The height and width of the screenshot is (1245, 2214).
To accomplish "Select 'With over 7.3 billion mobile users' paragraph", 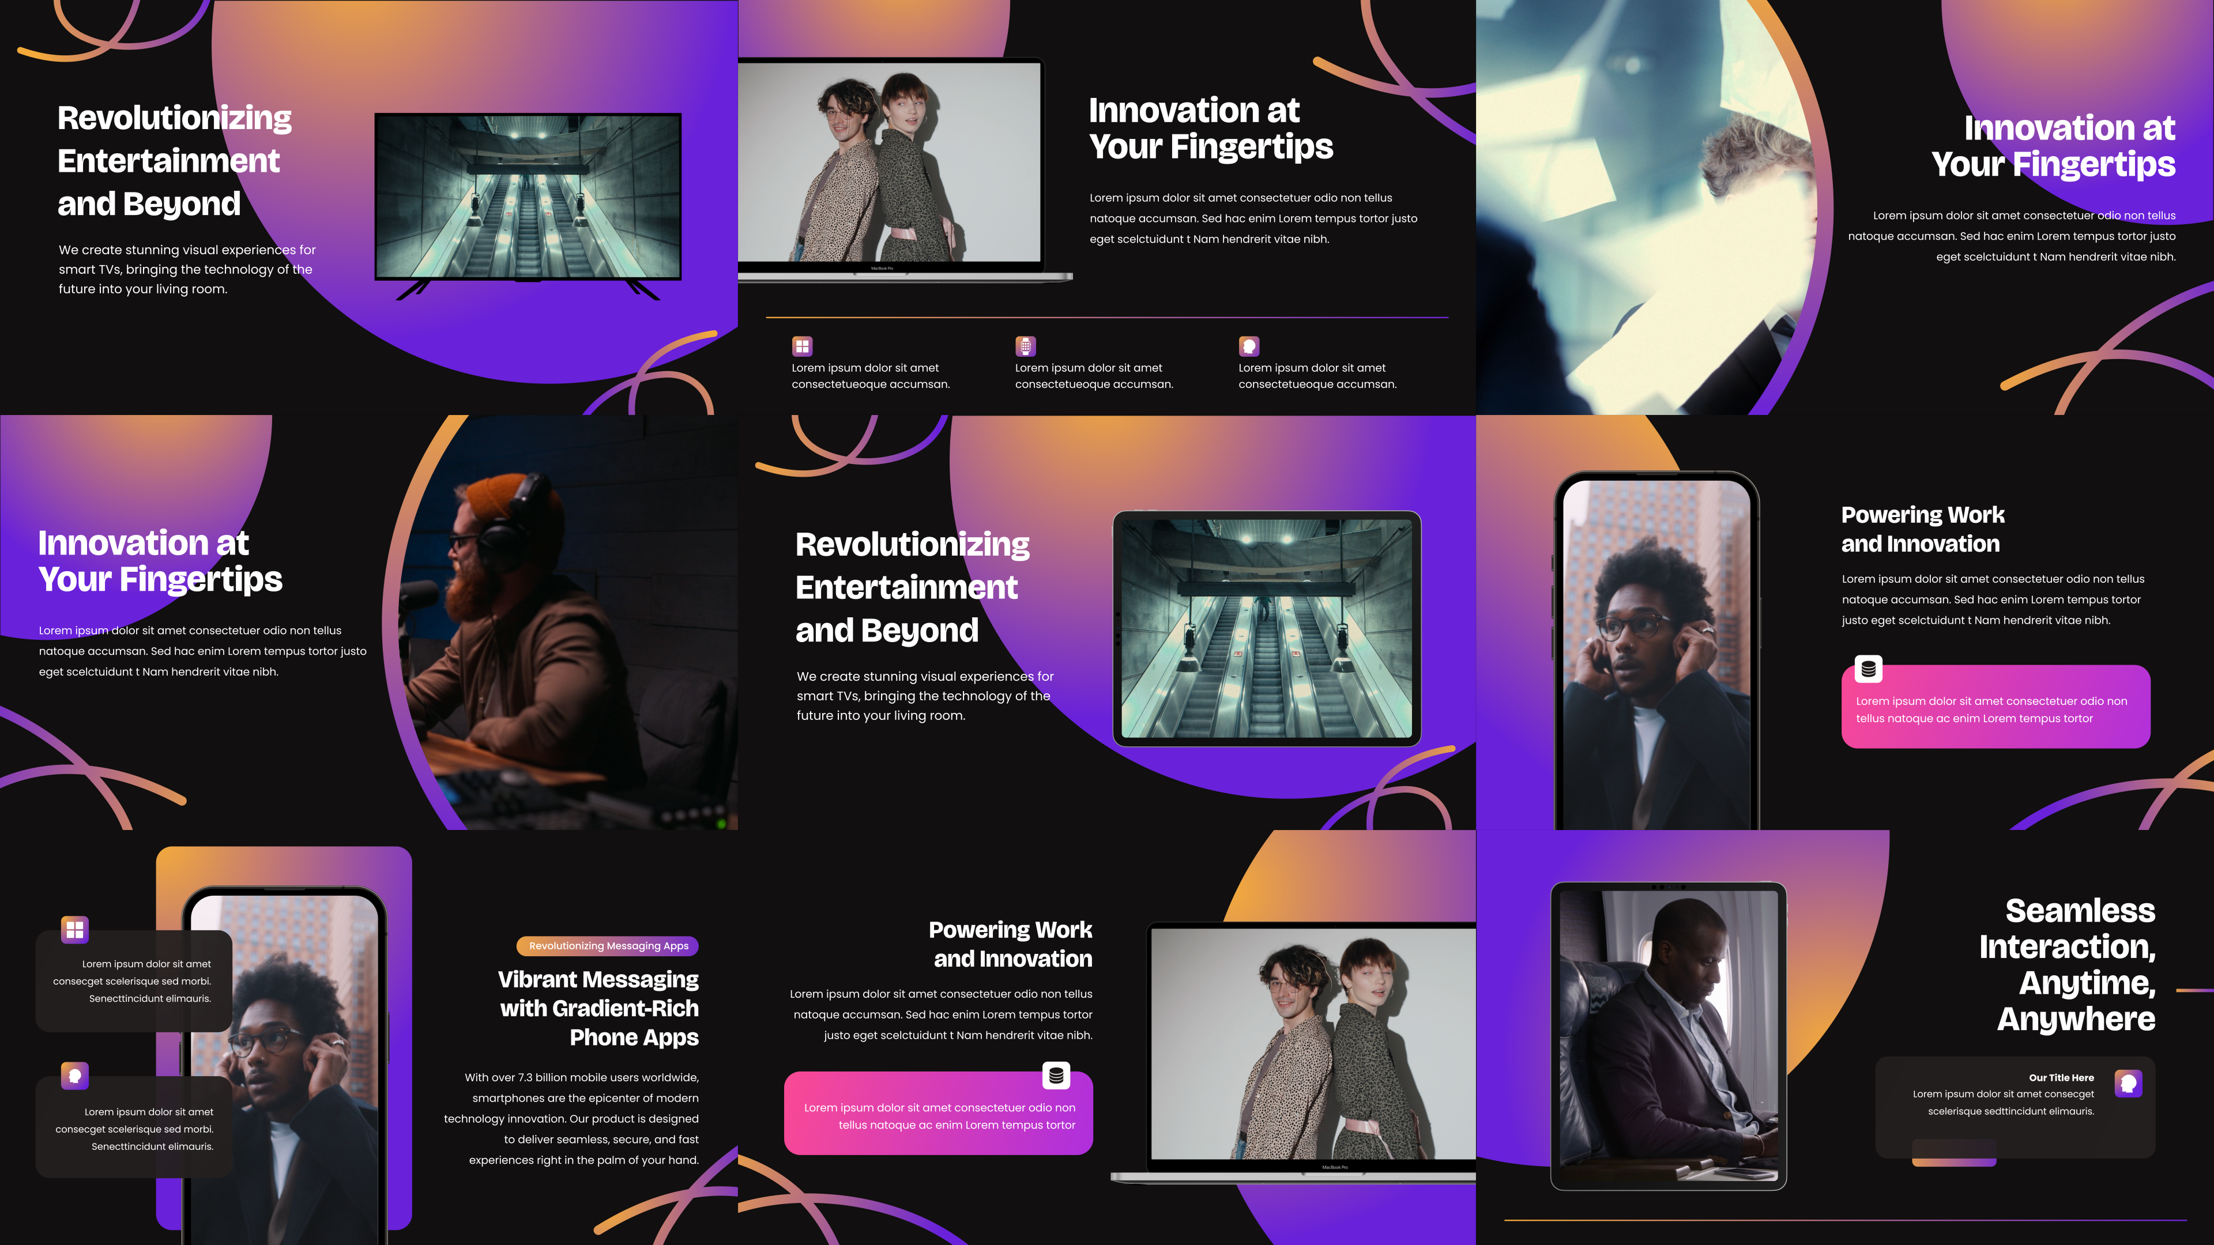I will [571, 1119].
